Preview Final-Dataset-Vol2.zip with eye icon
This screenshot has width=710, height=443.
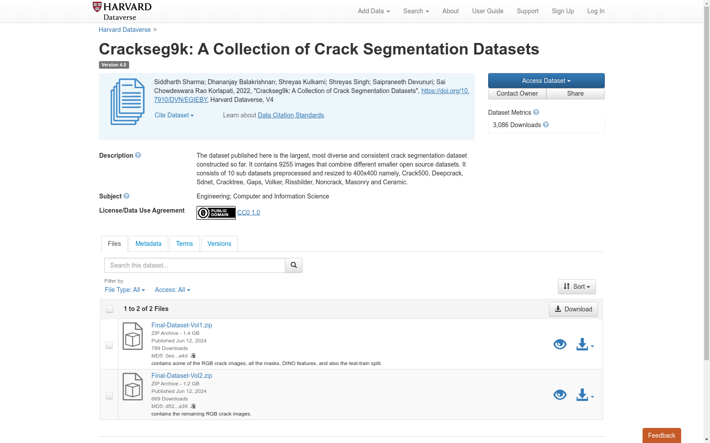point(560,395)
